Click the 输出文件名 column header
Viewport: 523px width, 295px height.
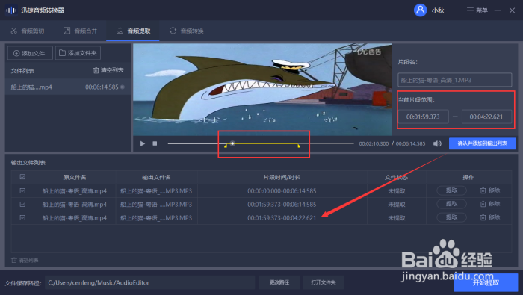pyautogui.click(x=156, y=177)
